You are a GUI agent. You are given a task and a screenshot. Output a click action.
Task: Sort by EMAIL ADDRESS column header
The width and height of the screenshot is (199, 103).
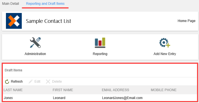point(115,90)
